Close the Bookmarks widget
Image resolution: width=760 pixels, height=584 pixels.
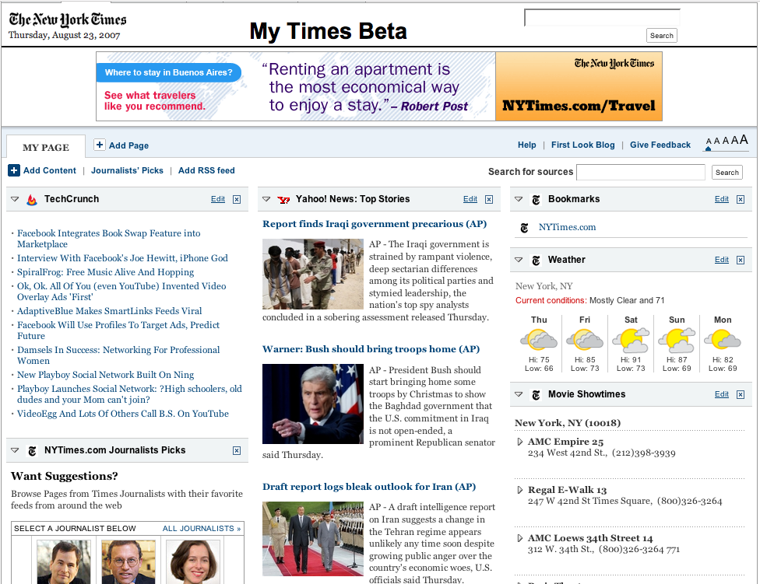(x=741, y=199)
